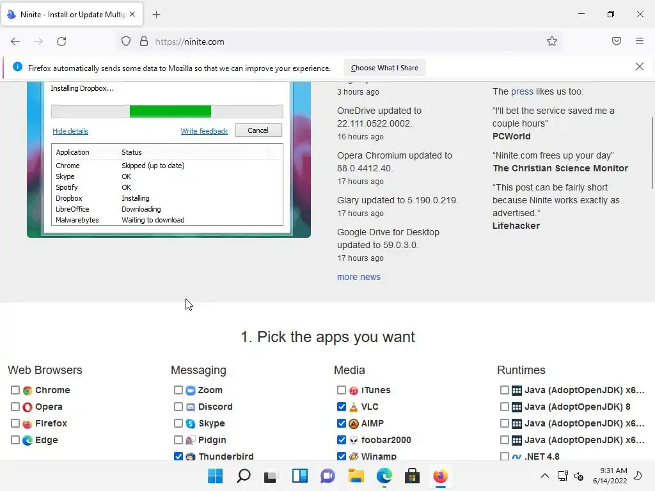The height and width of the screenshot is (491, 655).
Task: Click Cancel in the installer screenshot
Action: point(258,130)
